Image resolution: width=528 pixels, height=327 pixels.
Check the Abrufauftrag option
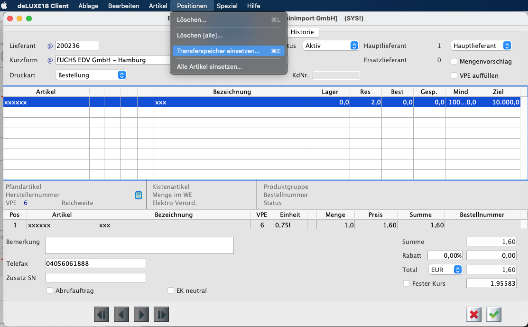(50, 290)
